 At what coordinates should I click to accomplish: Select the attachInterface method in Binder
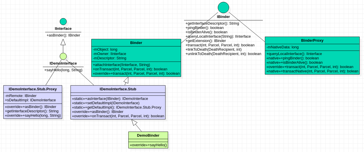point(121,65)
